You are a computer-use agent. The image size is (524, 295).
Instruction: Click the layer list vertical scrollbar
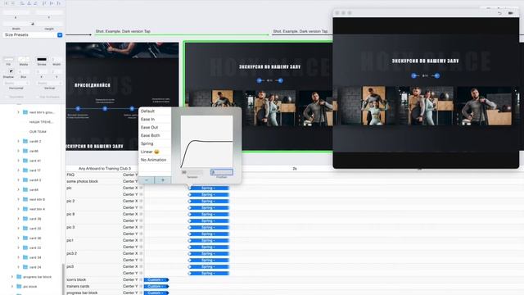(x=63, y=279)
